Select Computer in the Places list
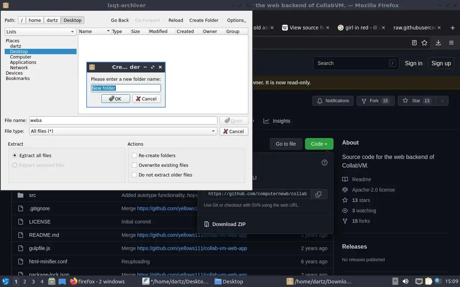 [20, 57]
